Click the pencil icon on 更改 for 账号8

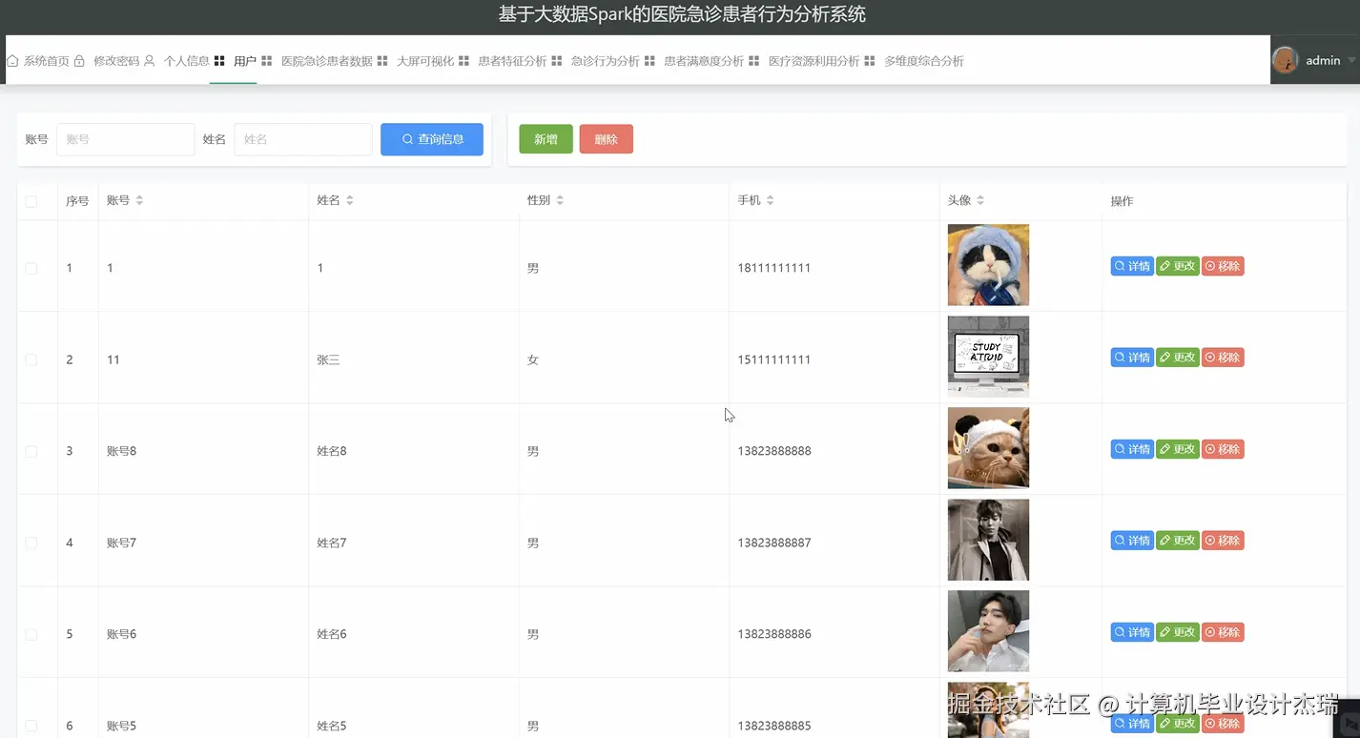tap(1165, 448)
